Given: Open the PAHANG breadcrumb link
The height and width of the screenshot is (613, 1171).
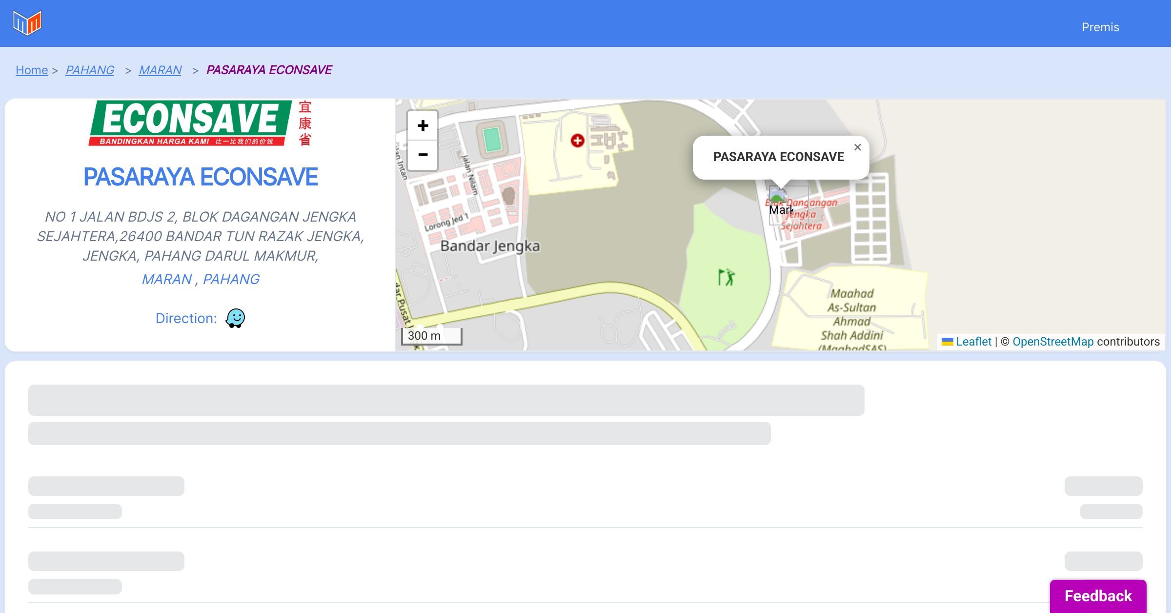Looking at the screenshot, I should (x=90, y=70).
